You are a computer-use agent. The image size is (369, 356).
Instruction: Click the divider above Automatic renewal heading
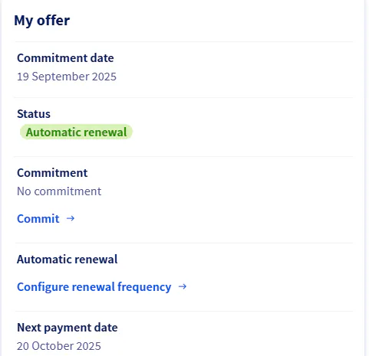183,243
